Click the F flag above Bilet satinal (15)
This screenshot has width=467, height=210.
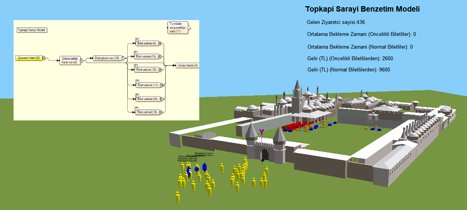coord(136,52)
